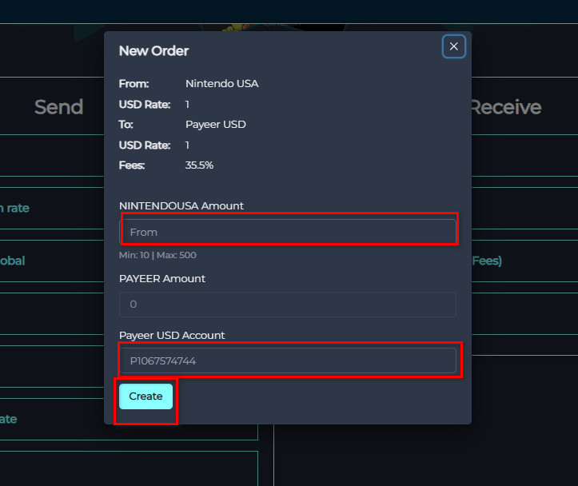
Task: Click the Payeer USD Account field
Action: click(288, 361)
